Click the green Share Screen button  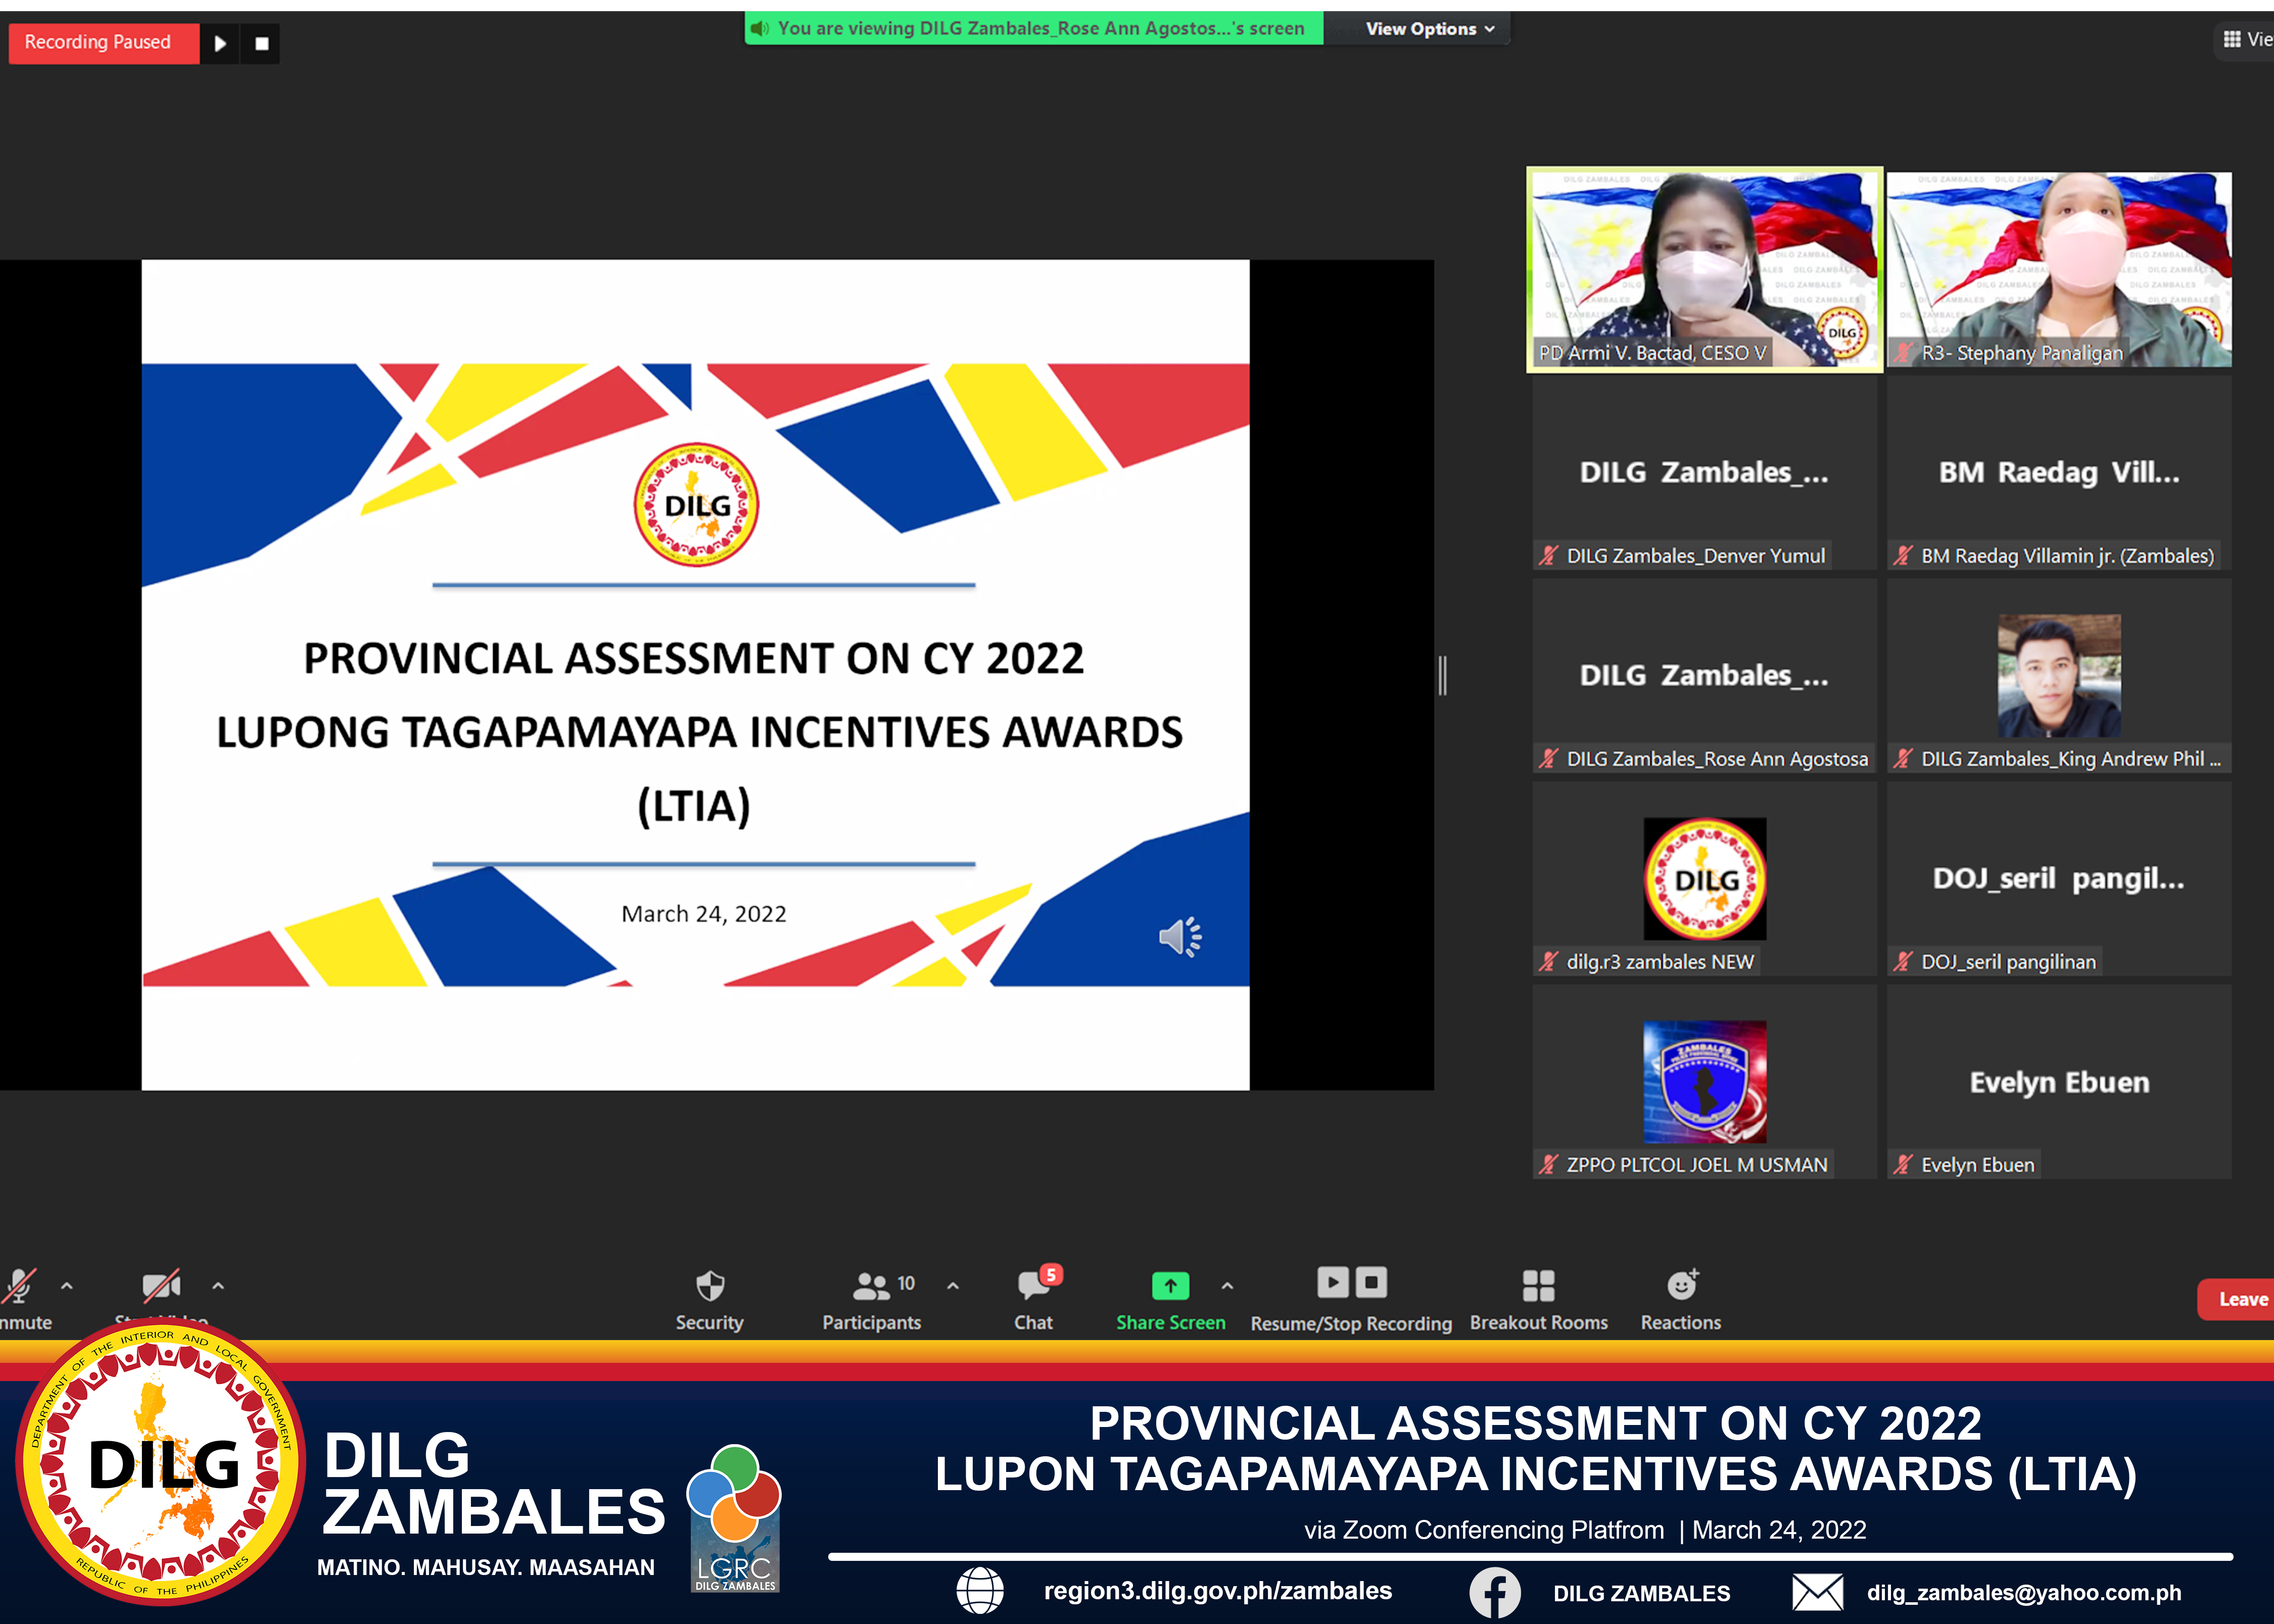pyautogui.click(x=1170, y=1299)
